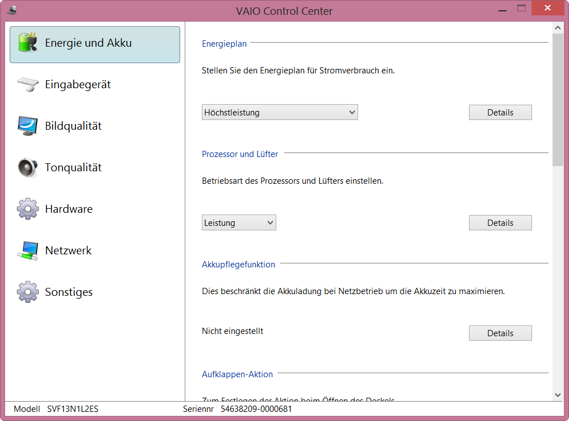The width and height of the screenshot is (569, 421).
Task: Click the network icon beside Netzwerk
Action: (x=28, y=251)
